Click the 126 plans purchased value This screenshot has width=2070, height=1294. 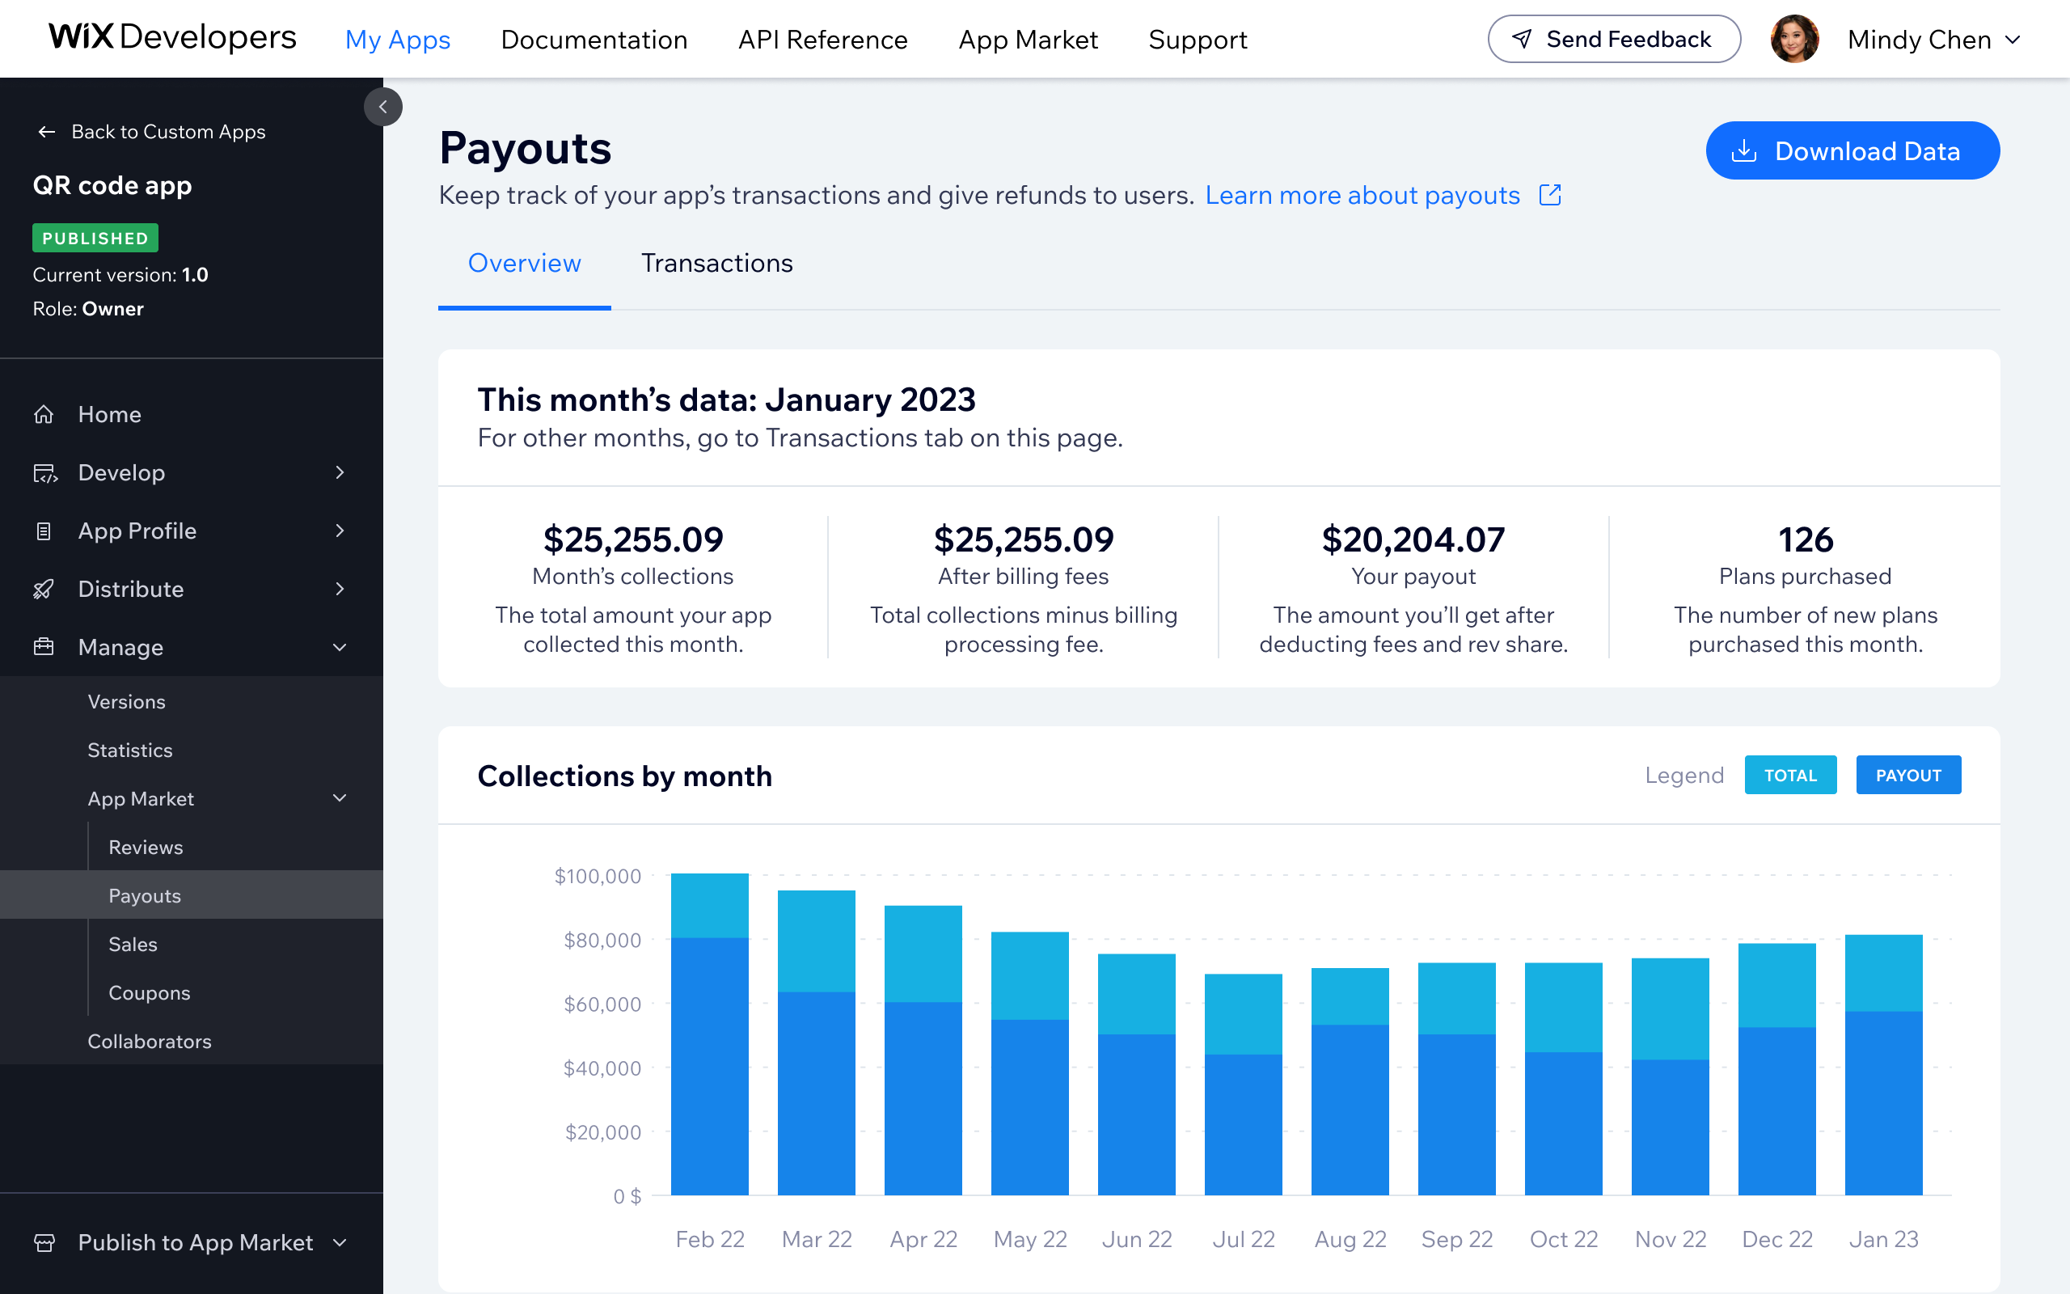pos(1805,540)
